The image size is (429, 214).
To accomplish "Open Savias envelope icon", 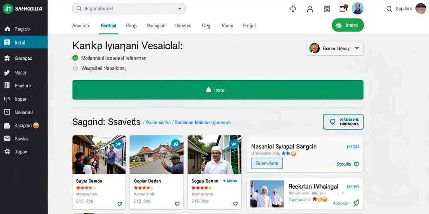I will (x=7, y=138).
